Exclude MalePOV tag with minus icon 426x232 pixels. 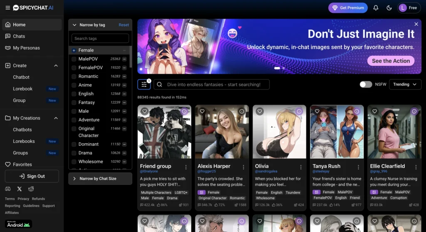click(124, 59)
